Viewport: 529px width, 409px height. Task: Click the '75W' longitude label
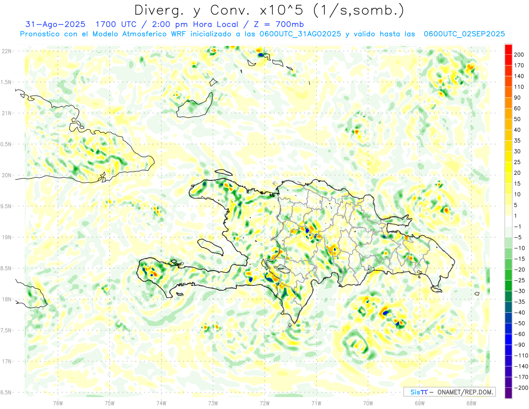110,402
